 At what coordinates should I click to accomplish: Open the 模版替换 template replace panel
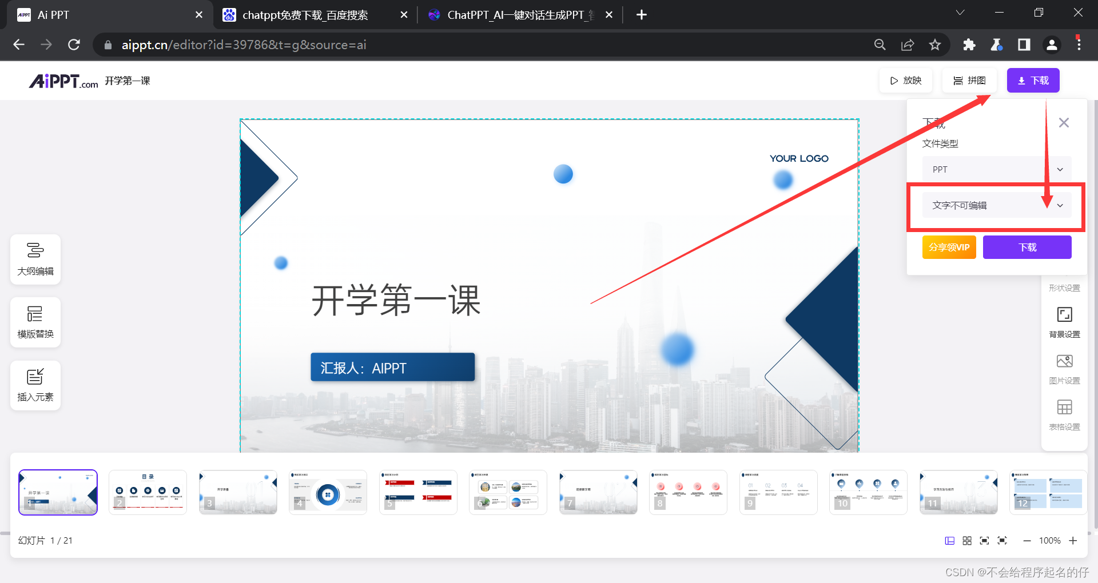click(x=35, y=322)
